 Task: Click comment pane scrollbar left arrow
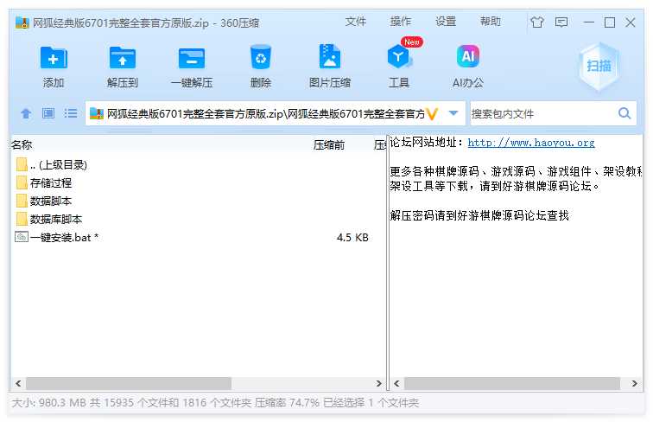point(396,383)
